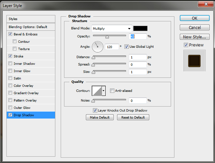Viewport: 215px width, 163px height.
Task: Toggle the Preview checkbox
Action: coord(186,45)
